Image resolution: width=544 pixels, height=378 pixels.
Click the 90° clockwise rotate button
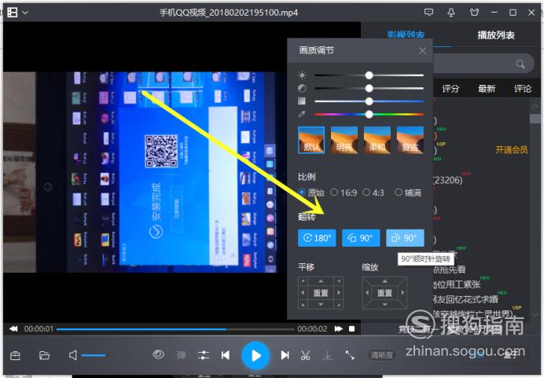click(x=405, y=238)
